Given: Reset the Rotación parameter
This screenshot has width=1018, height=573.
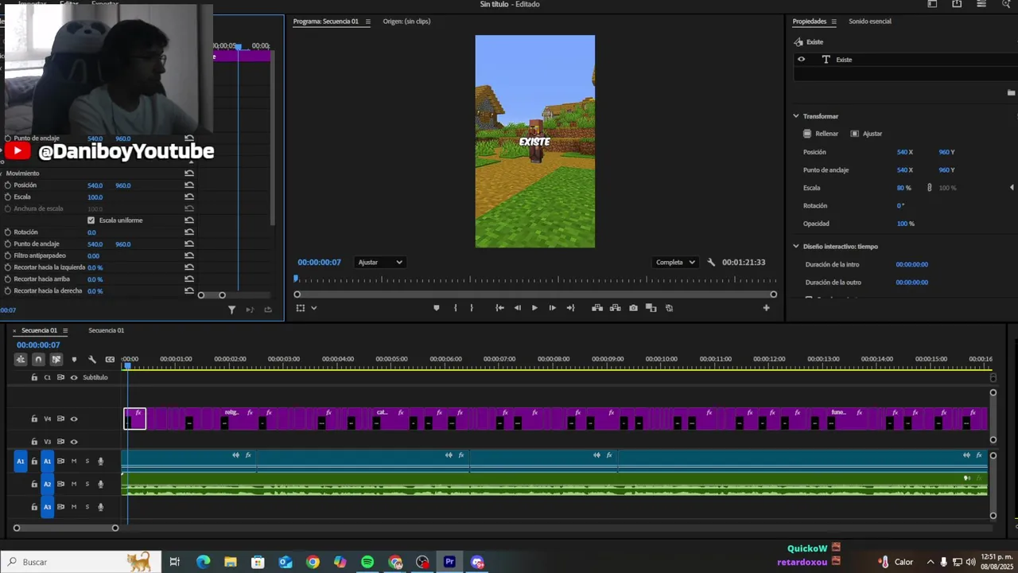Looking at the screenshot, I should [x=189, y=232].
